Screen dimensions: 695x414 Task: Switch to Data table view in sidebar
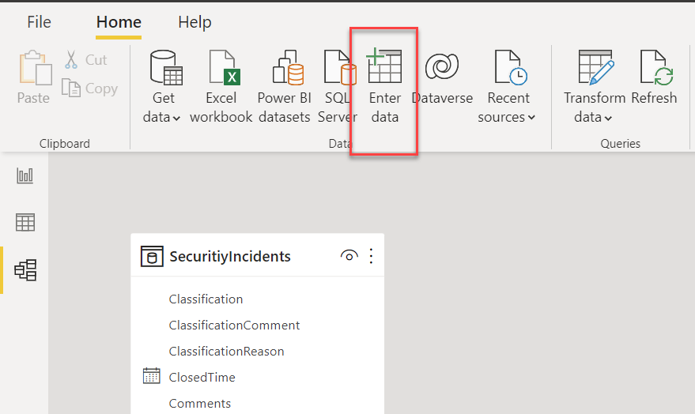(x=25, y=222)
